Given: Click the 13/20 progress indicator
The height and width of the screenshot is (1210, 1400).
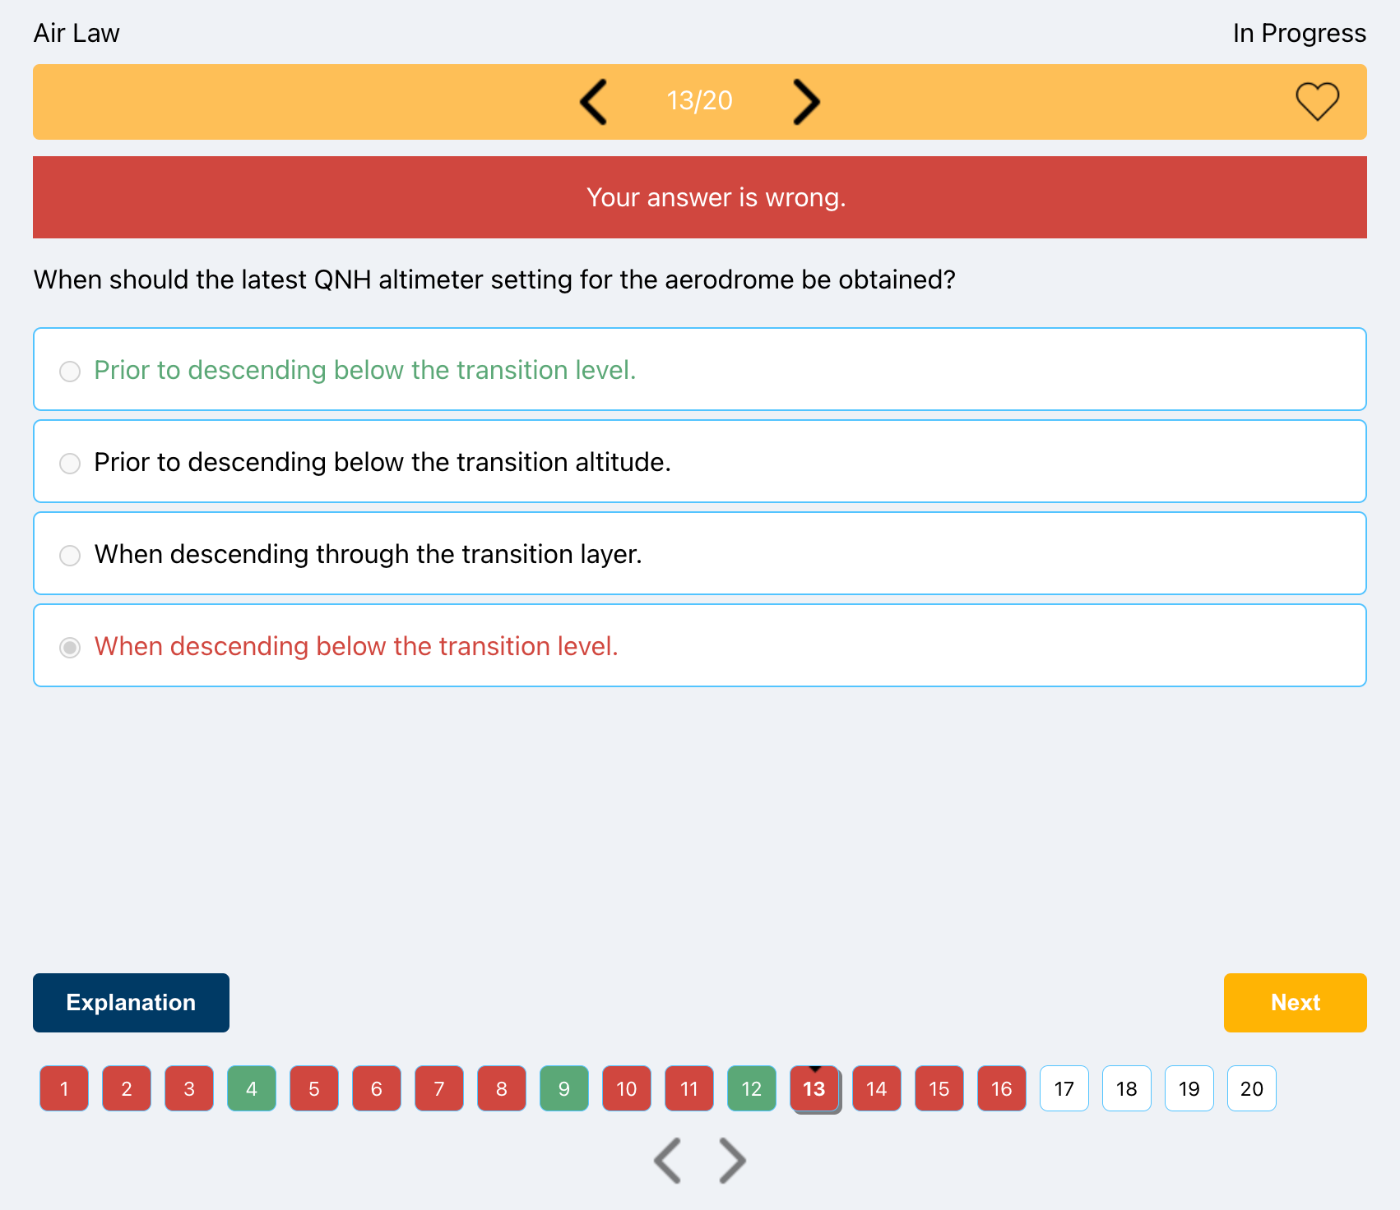Looking at the screenshot, I should click(x=699, y=101).
